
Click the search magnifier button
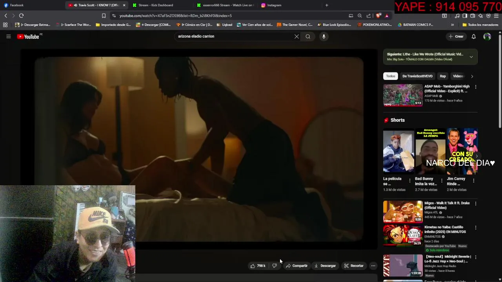[308, 36]
